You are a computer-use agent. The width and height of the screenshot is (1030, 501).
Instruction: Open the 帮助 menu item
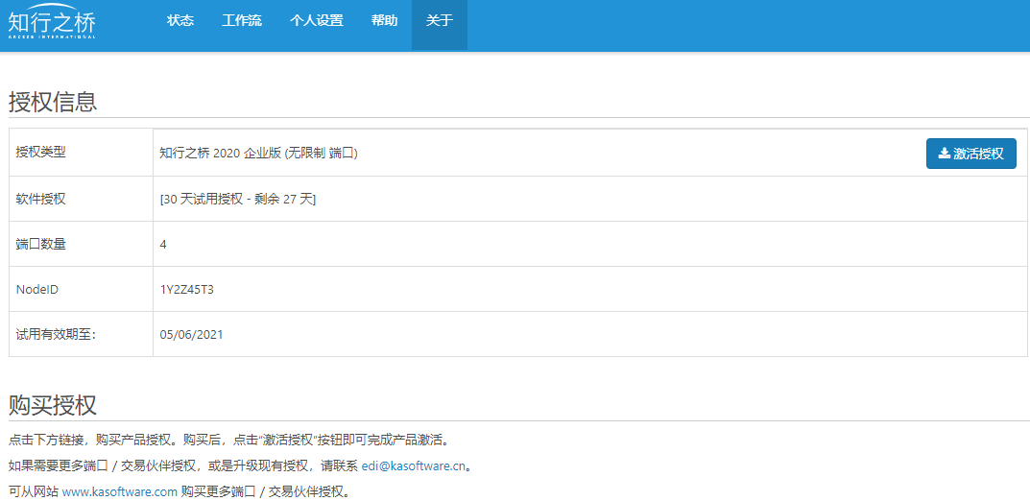[384, 20]
